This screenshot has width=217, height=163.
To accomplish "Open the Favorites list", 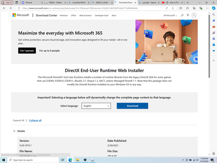I will [187, 8].
